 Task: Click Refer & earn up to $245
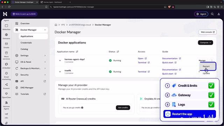click(24, 14)
